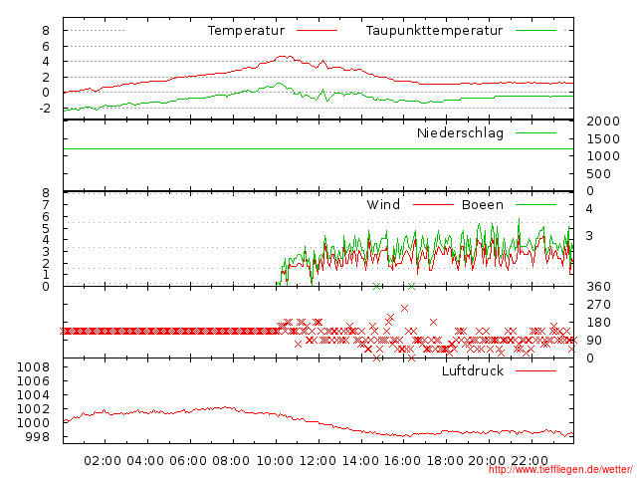This screenshot has height=478, width=637.
Task: Click the 270 wind direction axis label
Action: coord(599,305)
